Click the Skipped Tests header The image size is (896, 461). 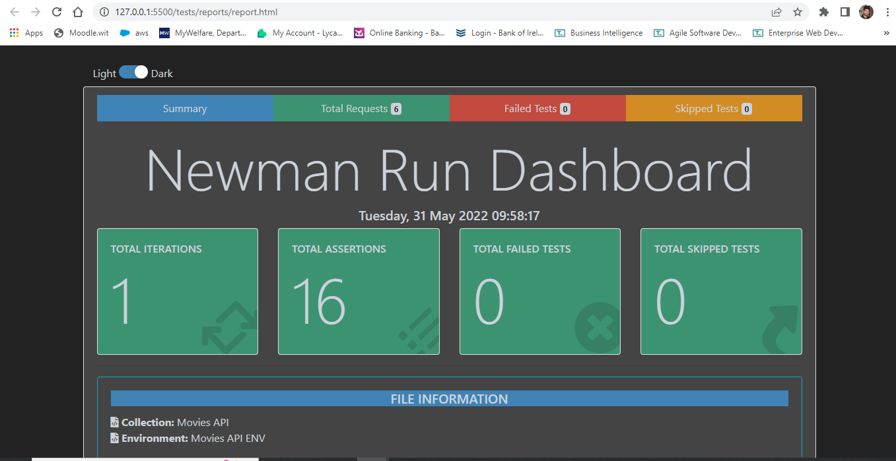pos(713,108)
